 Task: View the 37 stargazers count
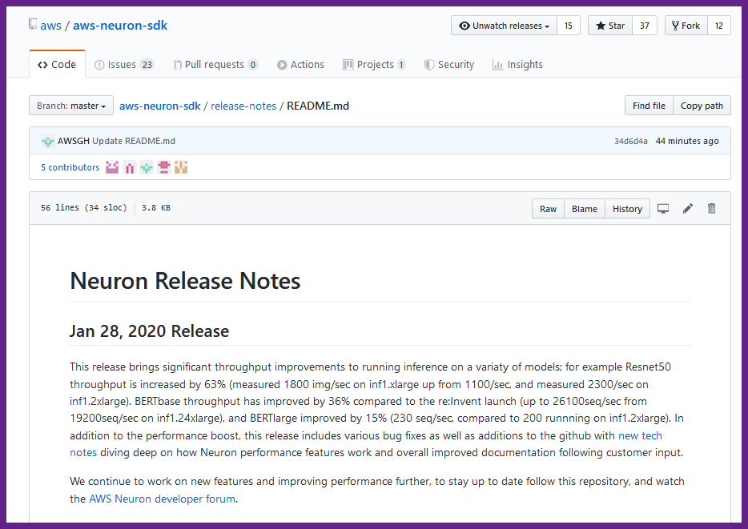645,26
